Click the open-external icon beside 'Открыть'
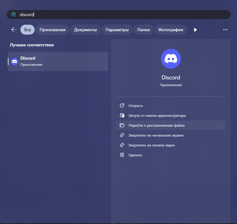 click(122, 105)
